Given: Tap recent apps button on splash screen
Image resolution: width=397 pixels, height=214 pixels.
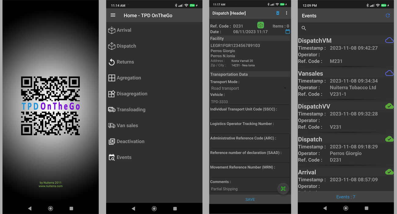Looking at the screenshot, I should click(x=71, y=208).
